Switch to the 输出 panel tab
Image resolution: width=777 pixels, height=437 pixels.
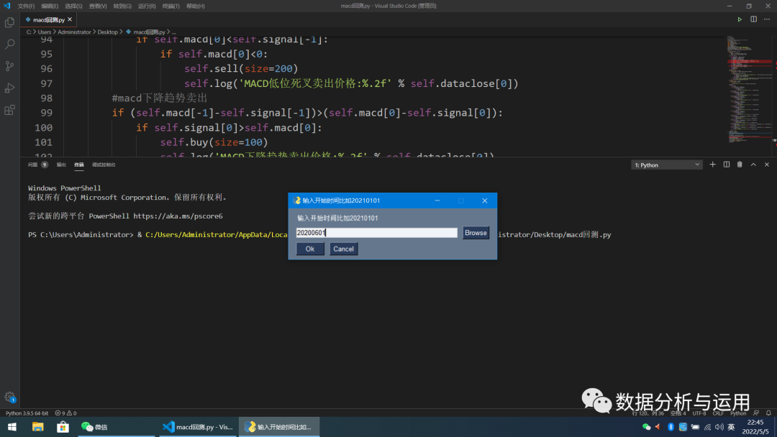click(x=61, y=165)
